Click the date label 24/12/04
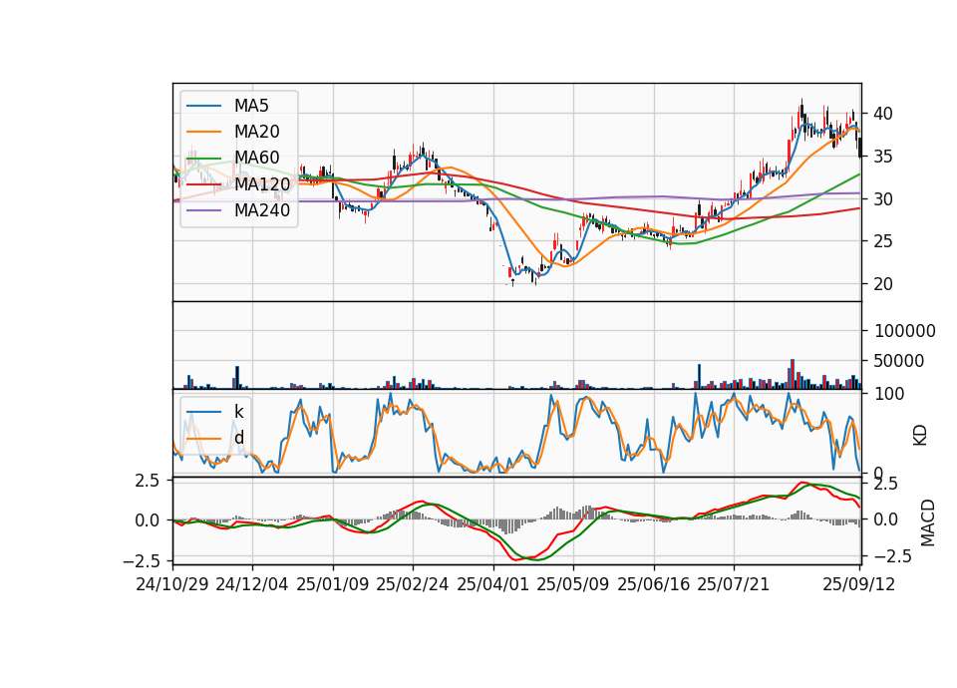The width and height of the screenshot is (957, 688). (252, 584)
